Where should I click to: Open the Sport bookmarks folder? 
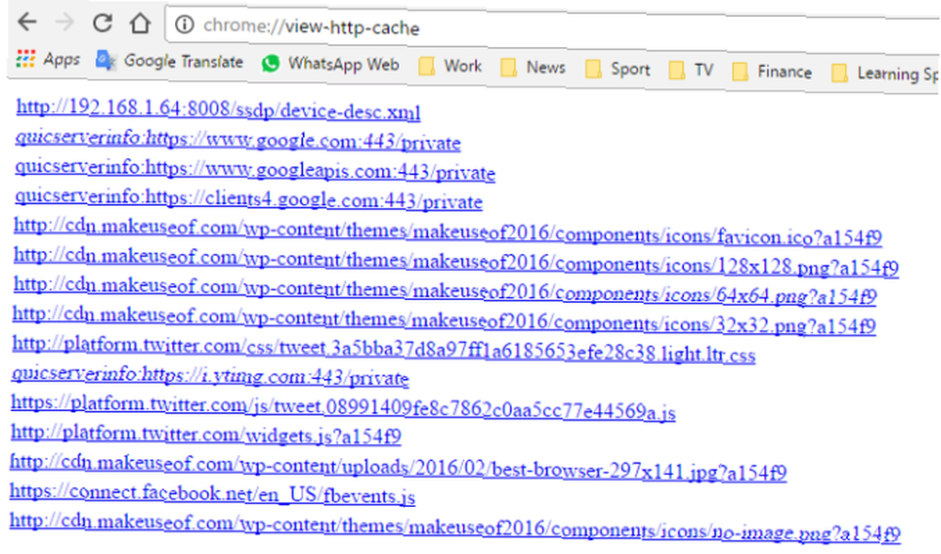(x=617, y=70)
